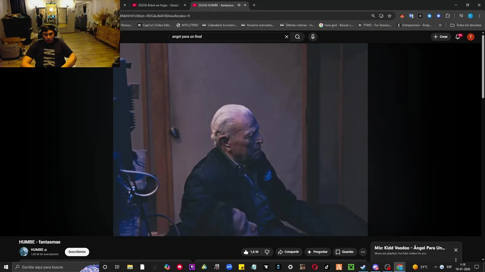Open Settings gear from taskbar
485x272 pixels.
tap(290, 267)
